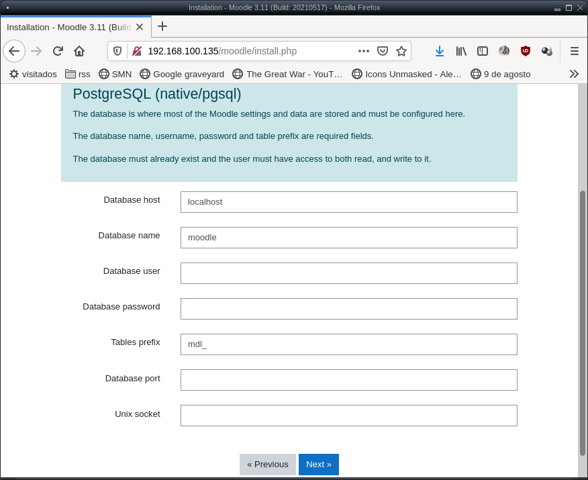Click the 'Database port' label

133,379
